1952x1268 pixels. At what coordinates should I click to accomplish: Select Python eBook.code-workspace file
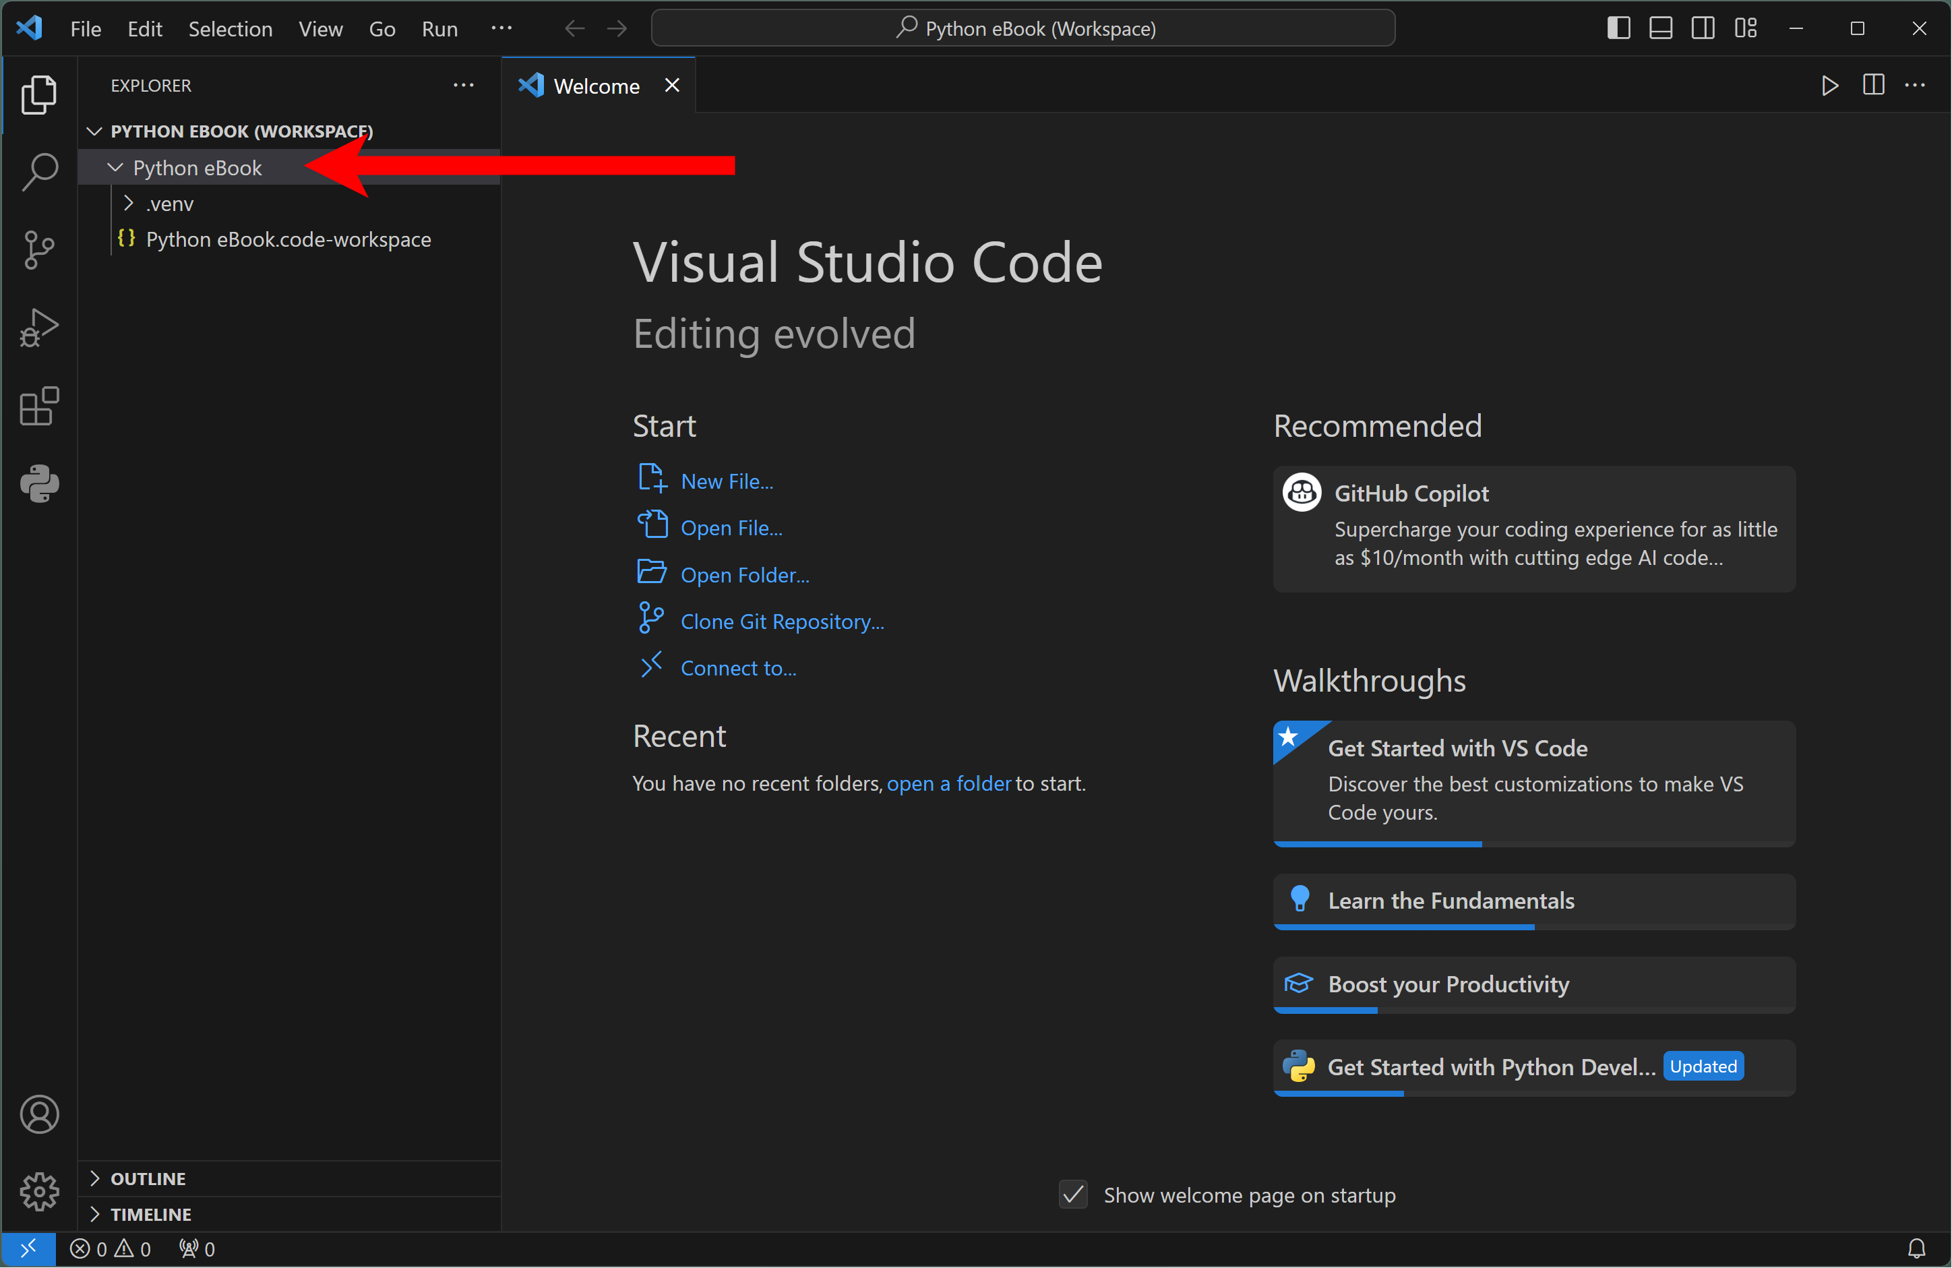tap(290, 239)
